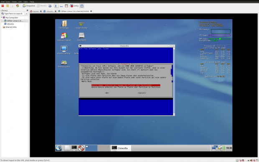This screenshot has width=259, height=162.
Task: Collapse the My Computer tree node
Action: coord(2,17)
